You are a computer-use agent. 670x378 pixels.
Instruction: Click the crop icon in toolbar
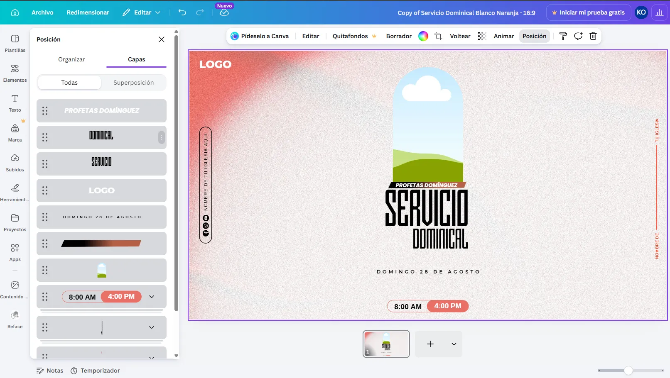click(438, 36)
